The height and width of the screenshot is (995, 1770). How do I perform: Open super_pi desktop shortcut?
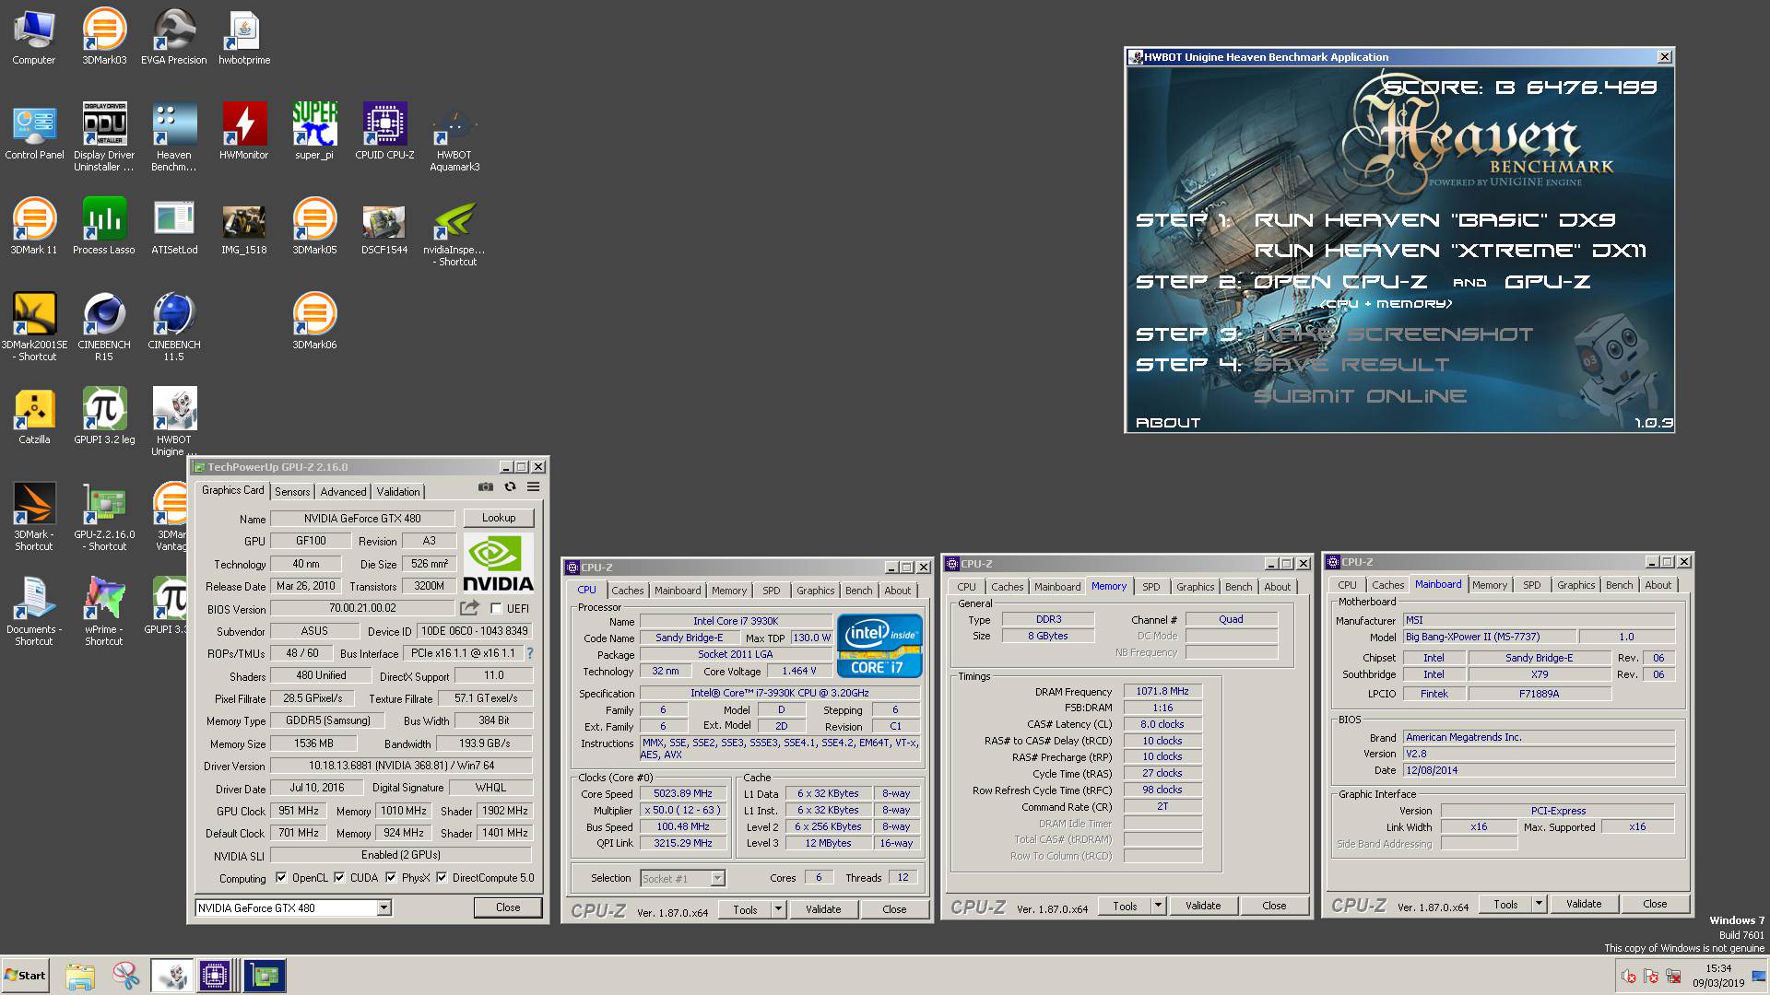point(314,132)
